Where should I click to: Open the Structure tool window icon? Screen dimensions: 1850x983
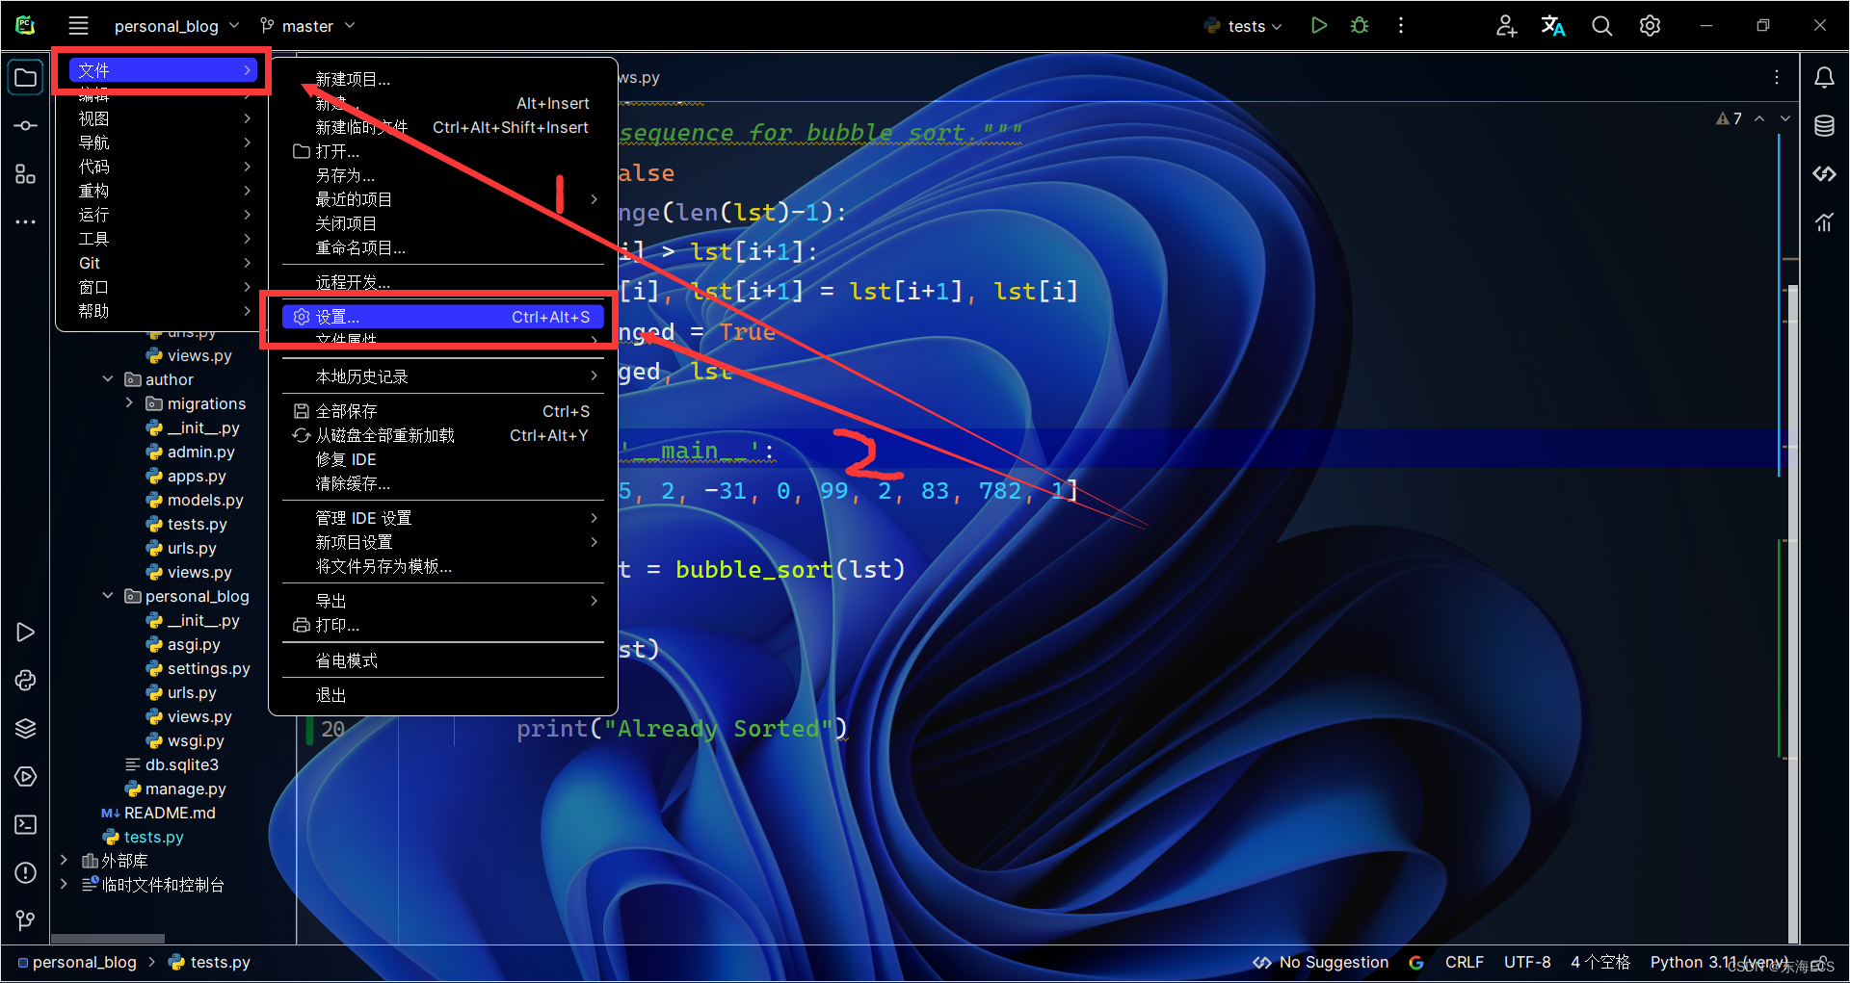(x=26, y=174)
